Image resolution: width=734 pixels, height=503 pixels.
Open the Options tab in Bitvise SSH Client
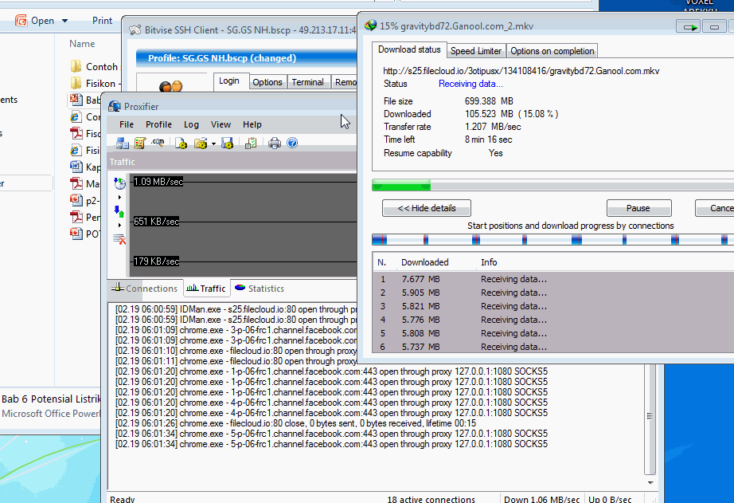coord(267,82)
